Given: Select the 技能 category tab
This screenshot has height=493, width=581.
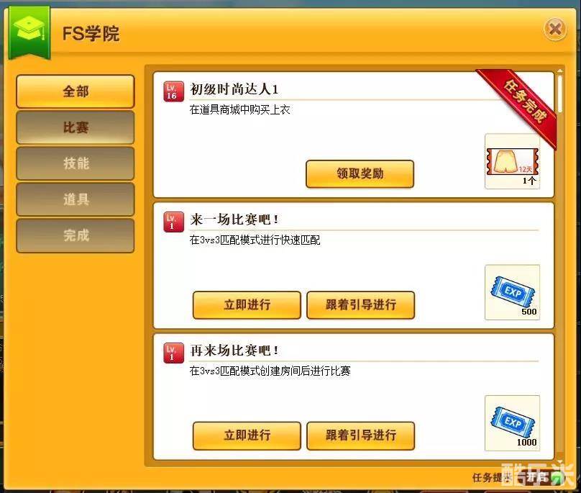Looking at the screenshot, I should pos(76,163).
